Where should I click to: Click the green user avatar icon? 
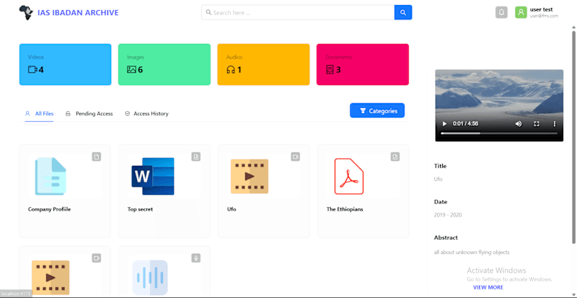point(521,12)
